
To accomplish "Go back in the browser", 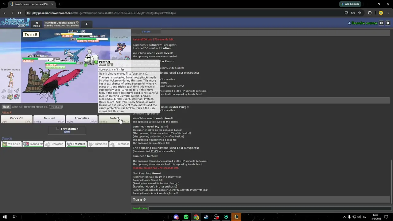I will (5, 13).
